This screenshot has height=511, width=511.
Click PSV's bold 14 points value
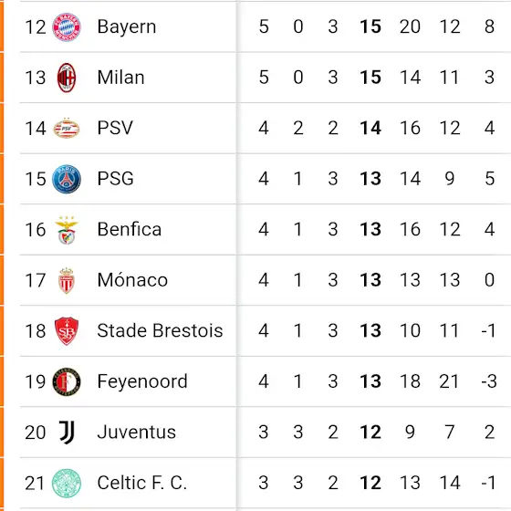tap(370, 128)
